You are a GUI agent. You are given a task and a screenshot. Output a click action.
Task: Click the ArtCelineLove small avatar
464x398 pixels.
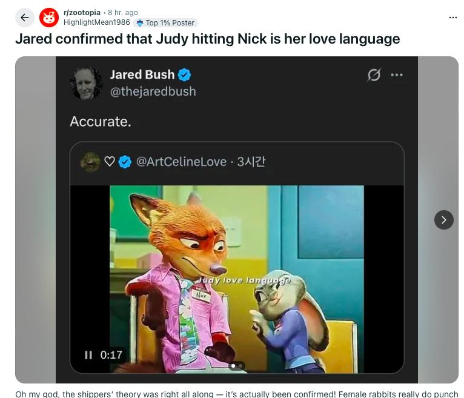point(90,162)
